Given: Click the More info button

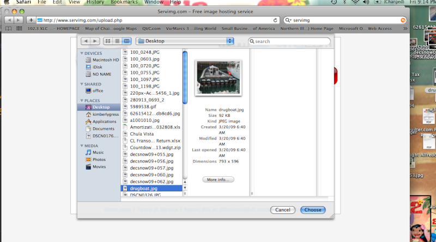Looking at the screenshot, I should tap(218, 179).
